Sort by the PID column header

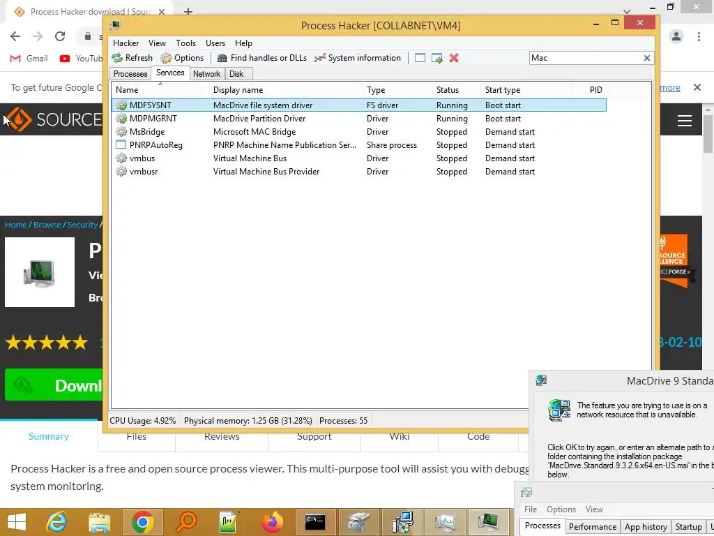(x=588, y=90)
